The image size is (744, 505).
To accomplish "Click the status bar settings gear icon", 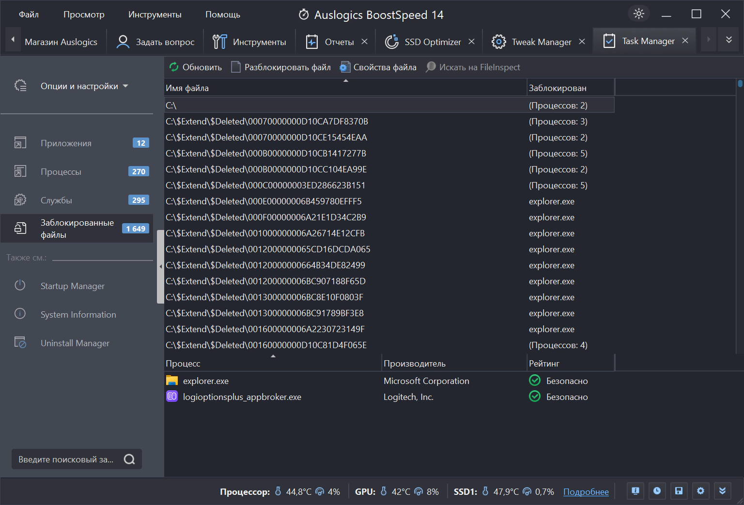I will [701, 491].
